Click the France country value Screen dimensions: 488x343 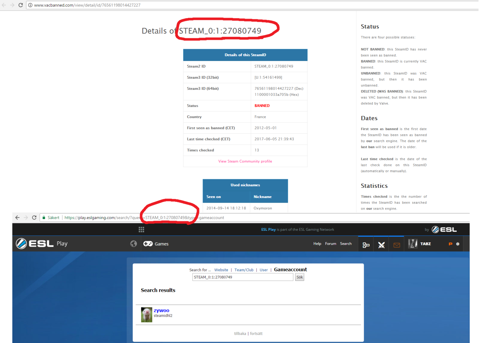coord(260,117)
